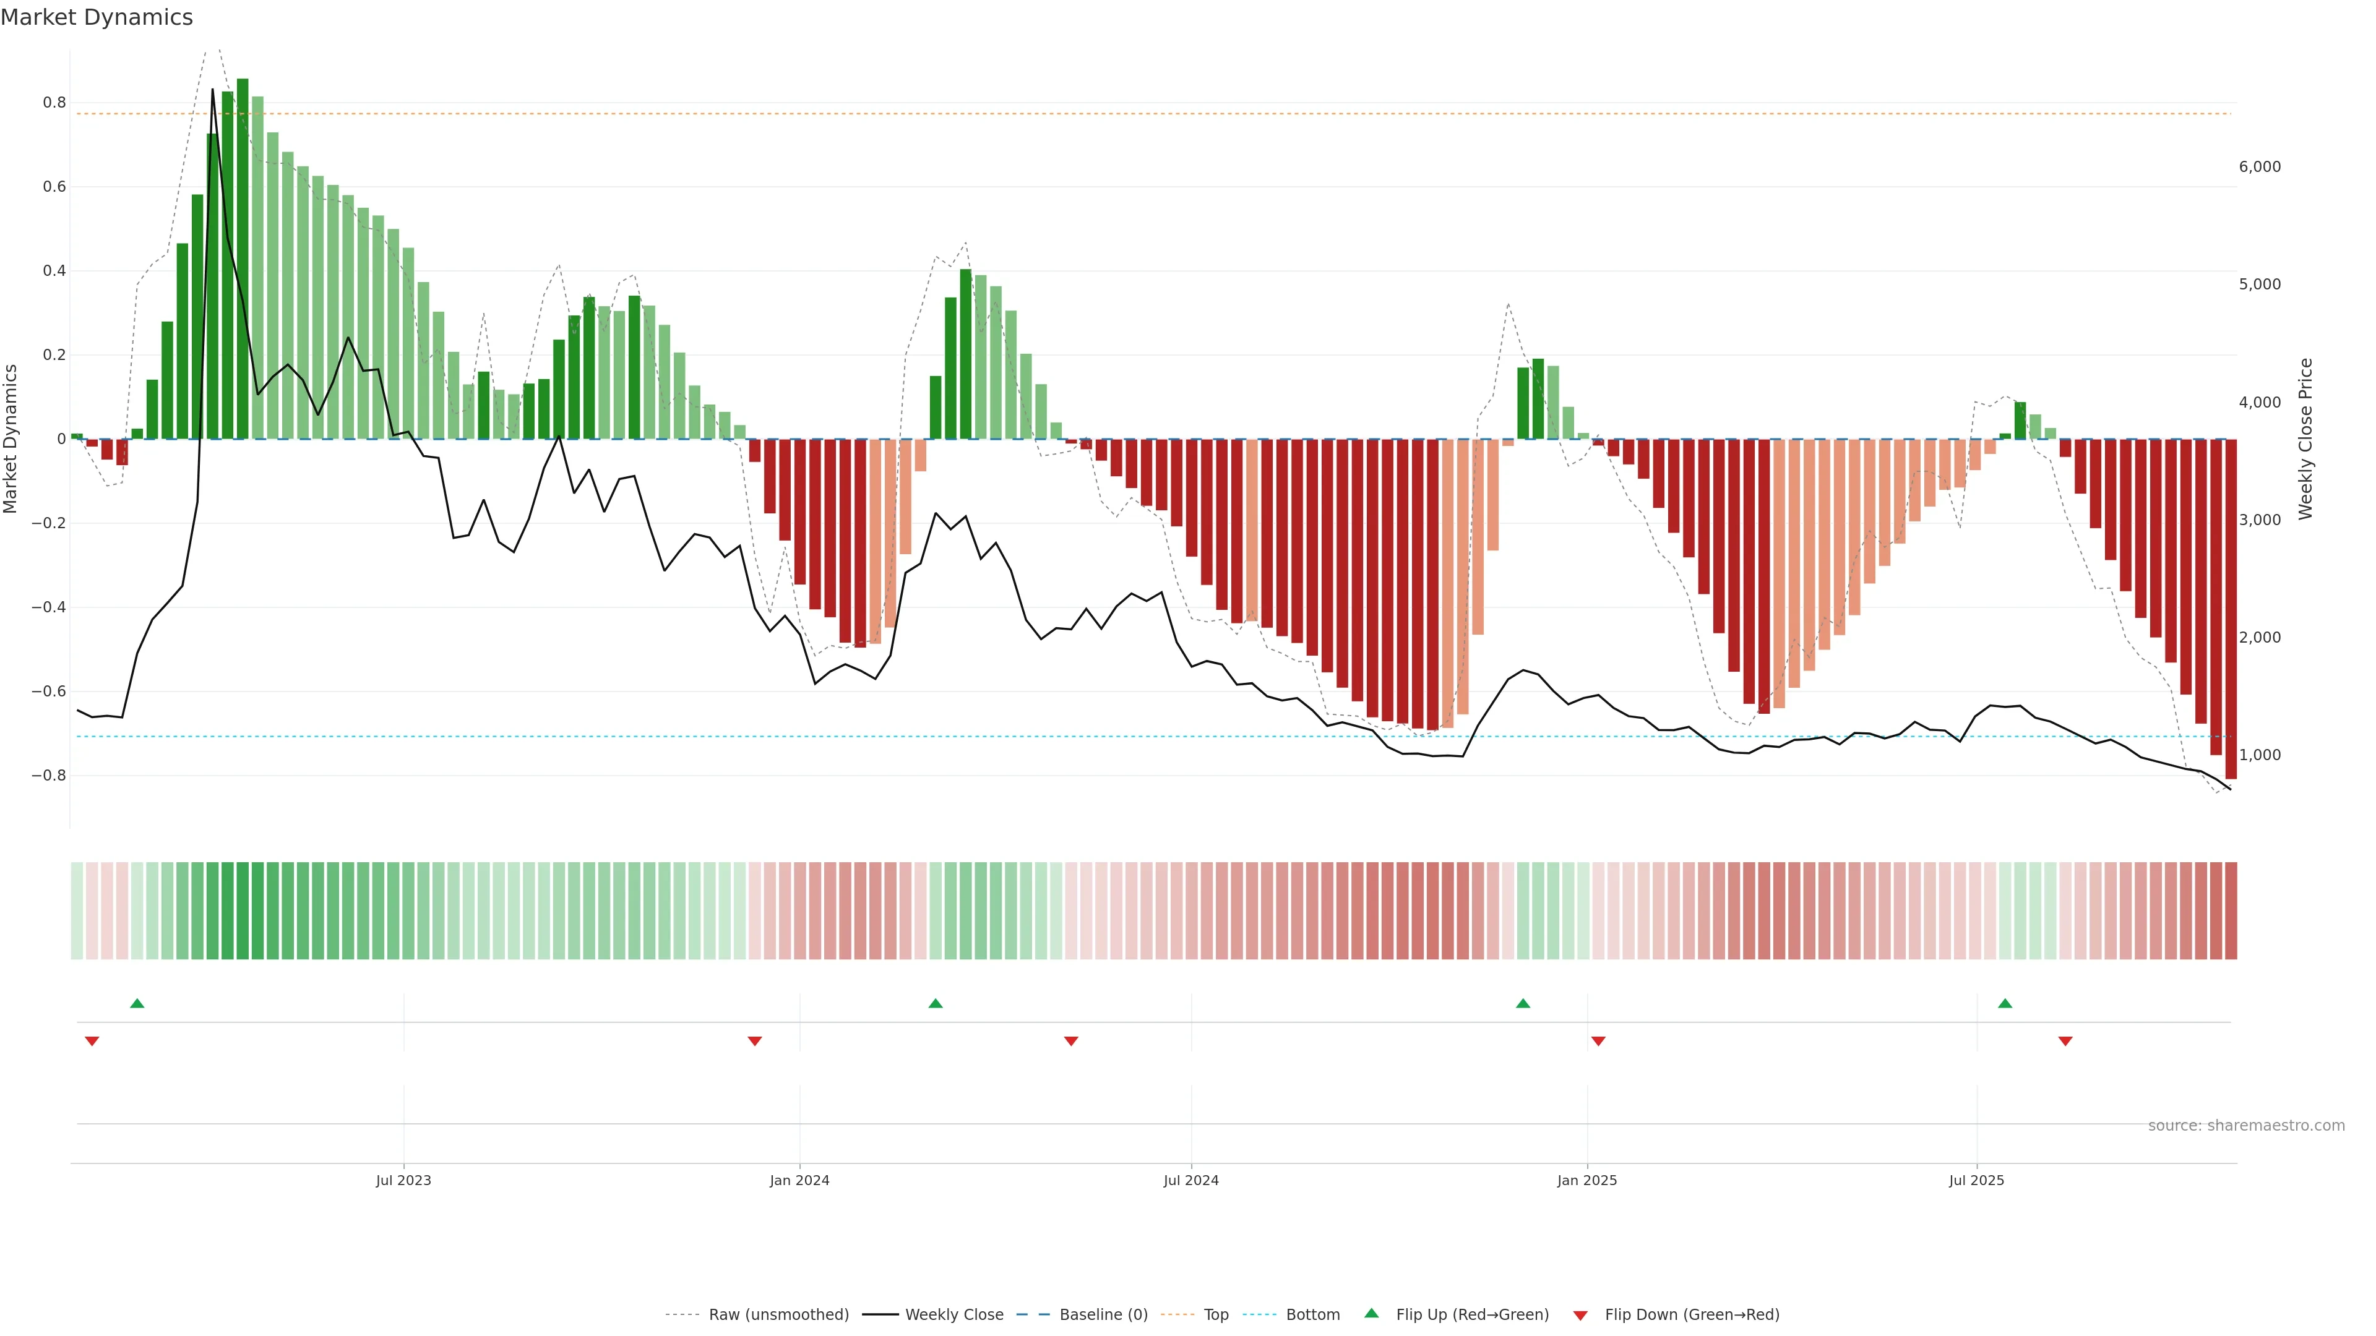
Task: Click the source: sharemaestro.com text
Action: coord(2246,1126)
